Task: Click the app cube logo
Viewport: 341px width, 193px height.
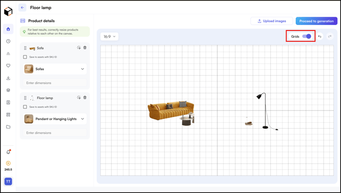Action: (x=8, y=11)
